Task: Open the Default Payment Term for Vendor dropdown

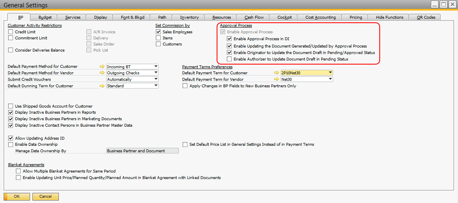Action: coord(330,80)
